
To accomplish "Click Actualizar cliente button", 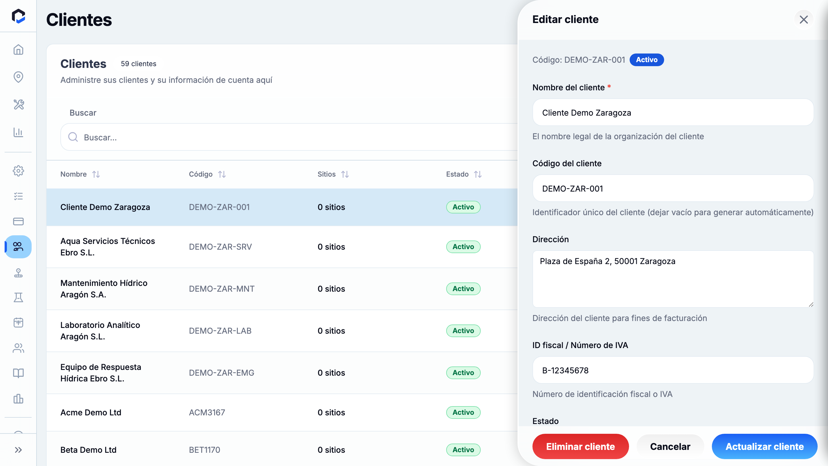I will click(765, 446).
